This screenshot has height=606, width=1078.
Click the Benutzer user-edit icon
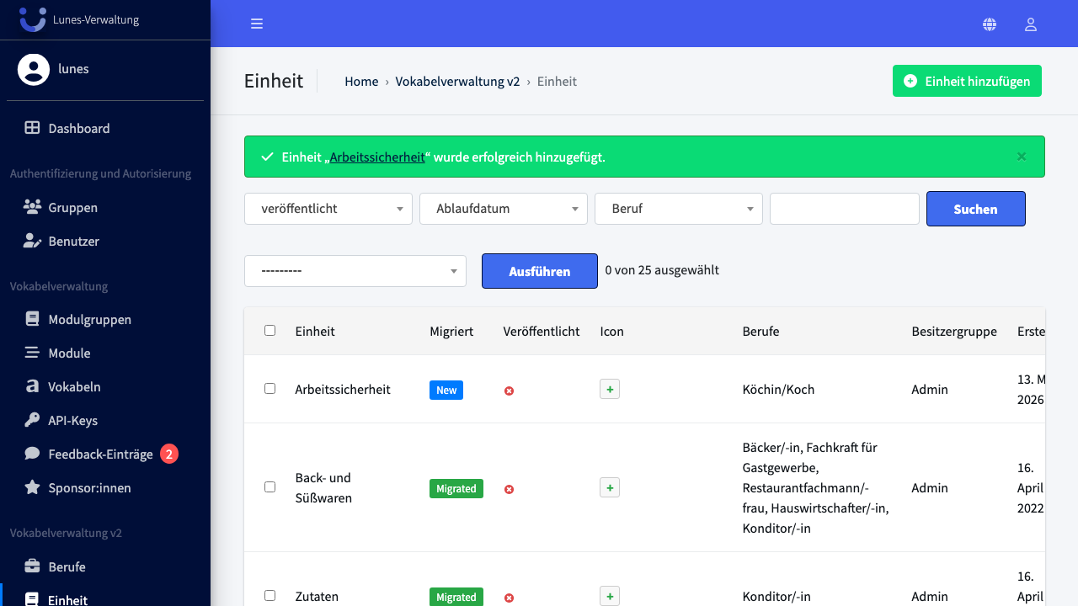(x=32, y=241)
